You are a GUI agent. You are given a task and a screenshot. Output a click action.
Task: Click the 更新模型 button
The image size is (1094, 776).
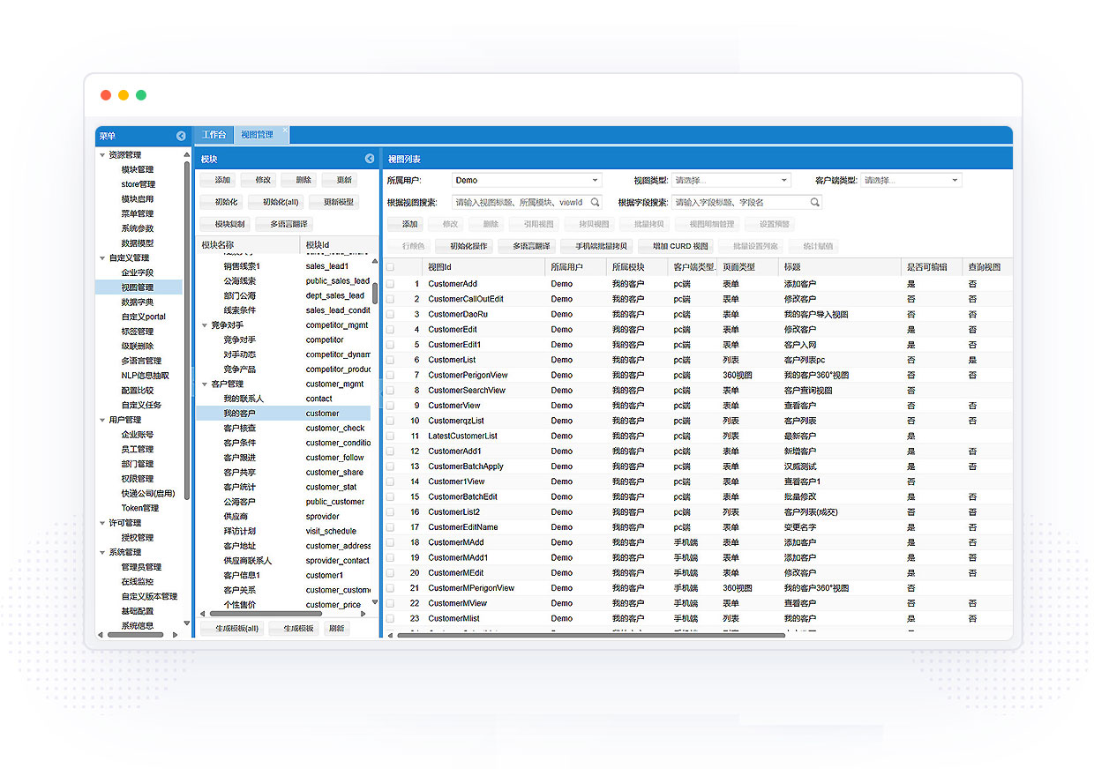point(333,202)
